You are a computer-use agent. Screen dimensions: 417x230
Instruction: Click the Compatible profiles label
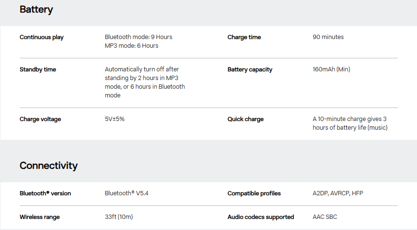point(254,193)
